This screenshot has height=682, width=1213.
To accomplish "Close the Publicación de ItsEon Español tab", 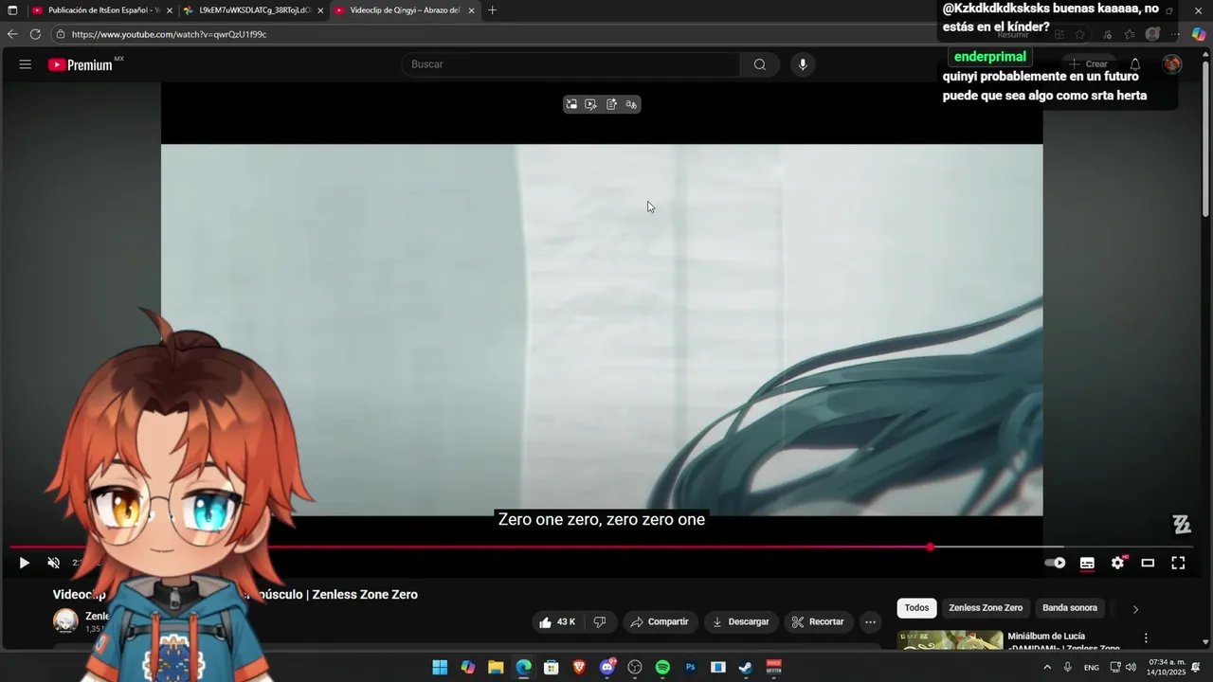I will [170, 10].
